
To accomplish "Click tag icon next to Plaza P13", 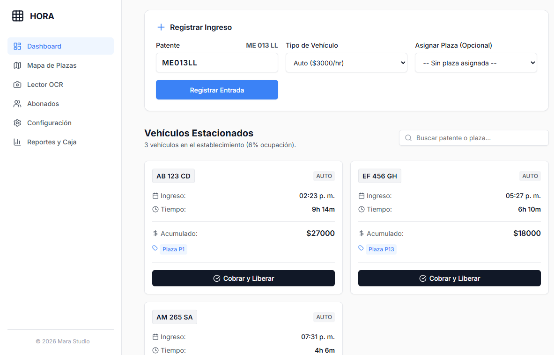I will click(361, 248).
